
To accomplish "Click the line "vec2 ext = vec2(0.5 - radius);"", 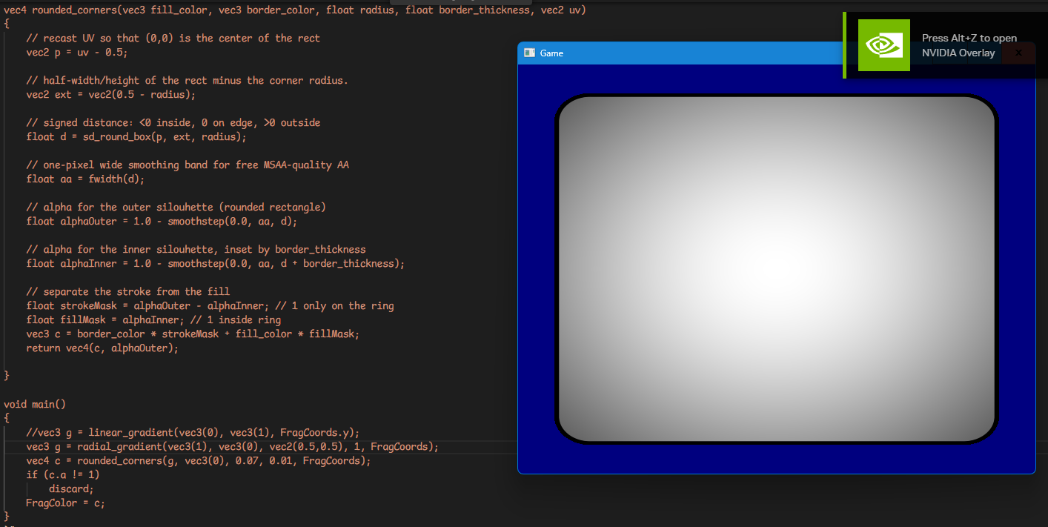I will (111, 94).
